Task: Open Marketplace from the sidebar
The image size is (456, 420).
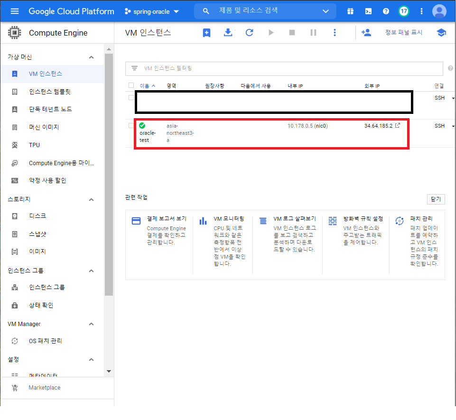Action: 45,388
